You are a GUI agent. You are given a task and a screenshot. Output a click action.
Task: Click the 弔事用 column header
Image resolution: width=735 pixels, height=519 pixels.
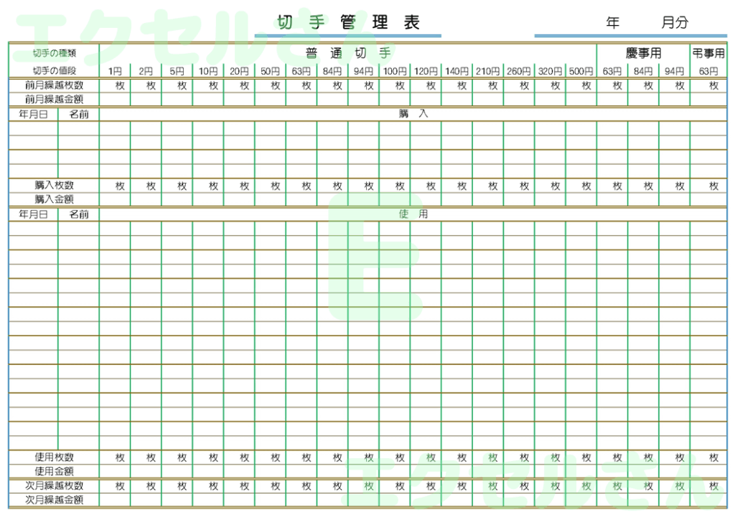coord(709,52)
